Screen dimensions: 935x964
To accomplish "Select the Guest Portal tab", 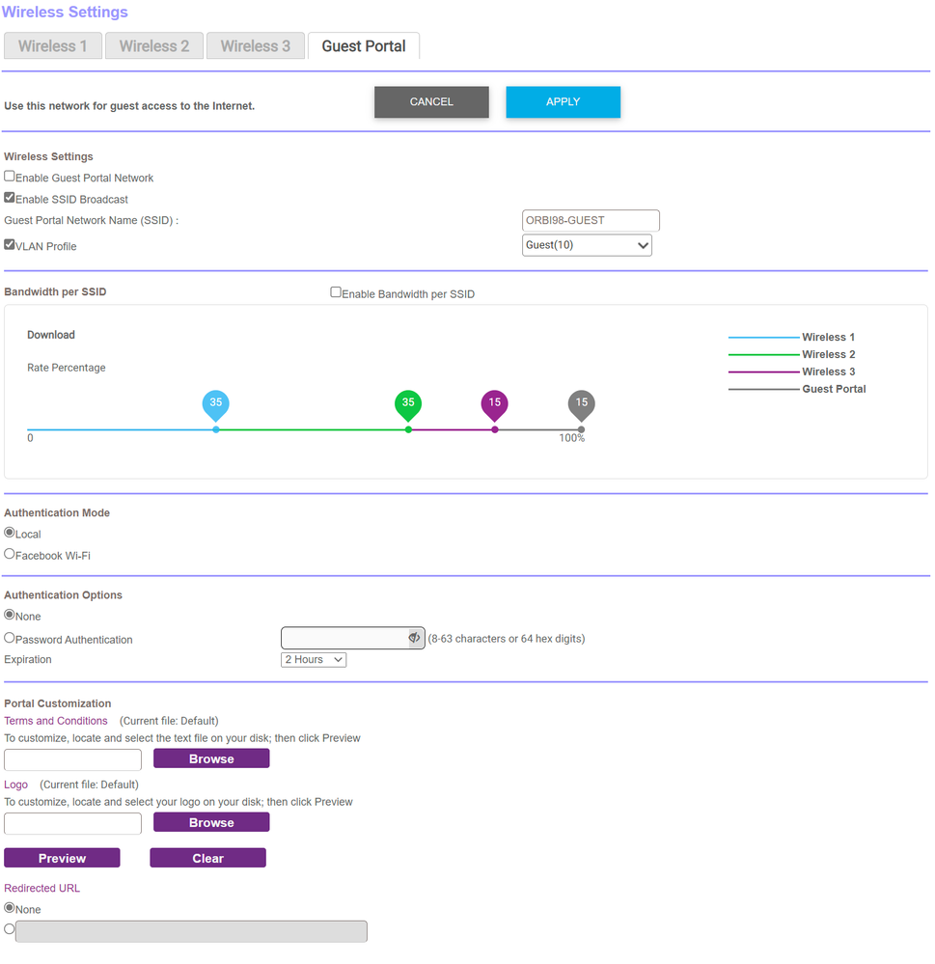I will point(364,46).
